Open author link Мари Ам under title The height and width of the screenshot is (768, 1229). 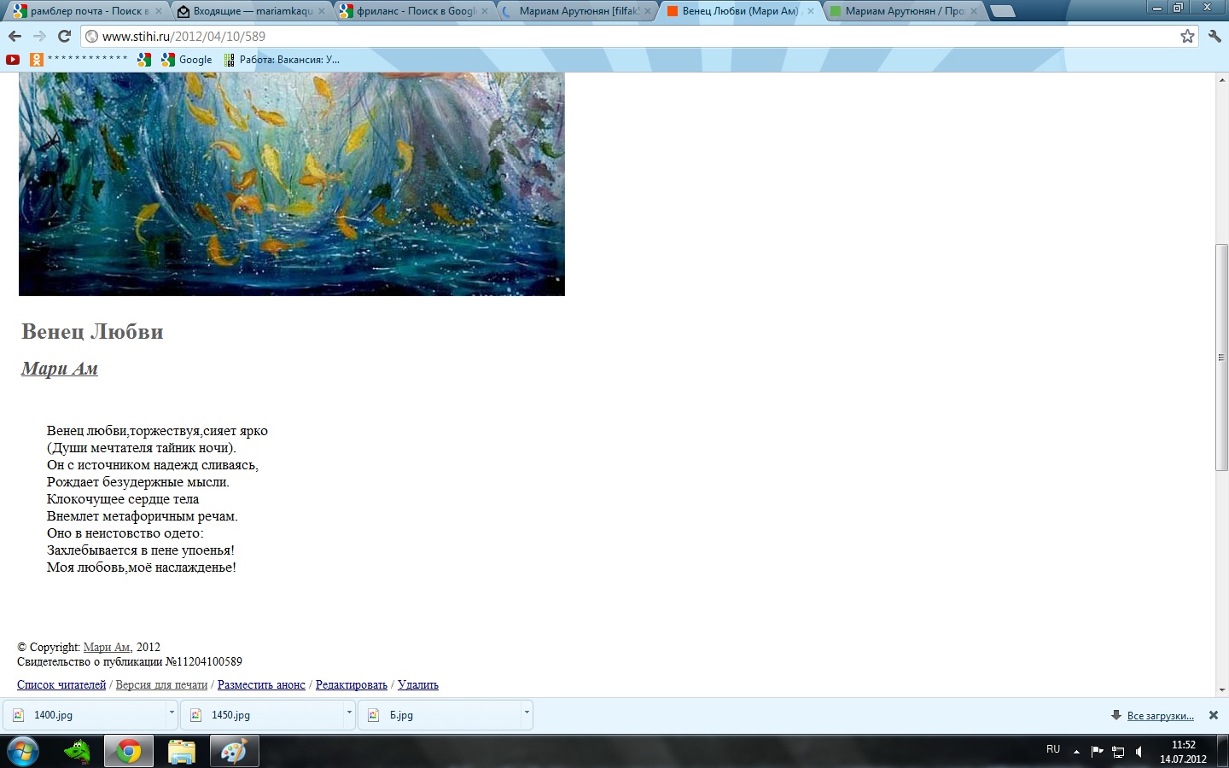click(x=60, y=369)
